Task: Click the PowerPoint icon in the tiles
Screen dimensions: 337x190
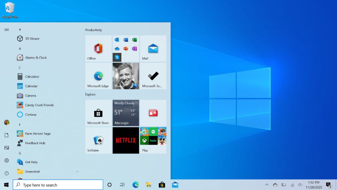Action: (x=126, y=48)
